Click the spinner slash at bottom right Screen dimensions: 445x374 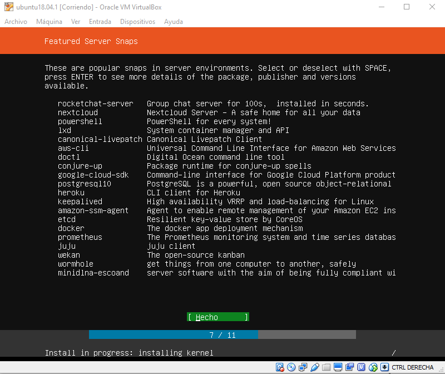(x=394, y=353)
